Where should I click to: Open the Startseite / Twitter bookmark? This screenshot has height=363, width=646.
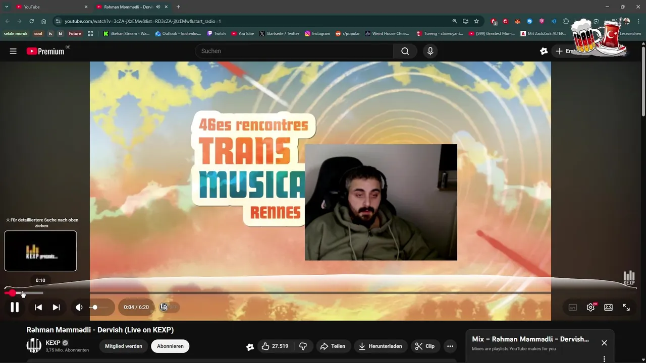tap(279, 34)
